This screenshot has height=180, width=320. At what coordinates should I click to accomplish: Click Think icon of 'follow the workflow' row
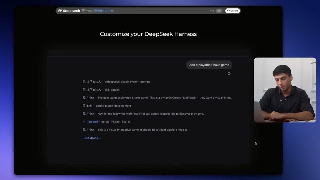[x=84, y=114]
